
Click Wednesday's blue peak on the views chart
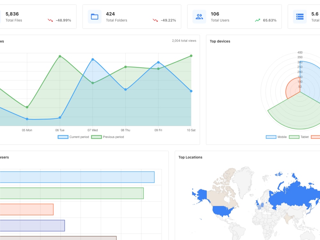pyautogui.click(x=92, y=60)
